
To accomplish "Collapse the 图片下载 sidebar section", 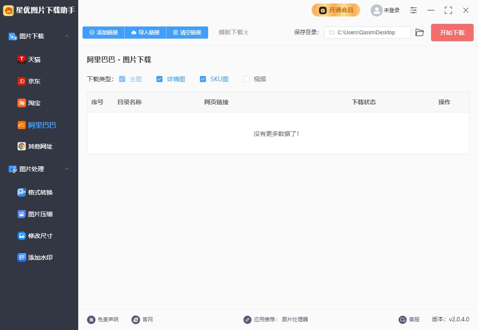I will (67, 36).
